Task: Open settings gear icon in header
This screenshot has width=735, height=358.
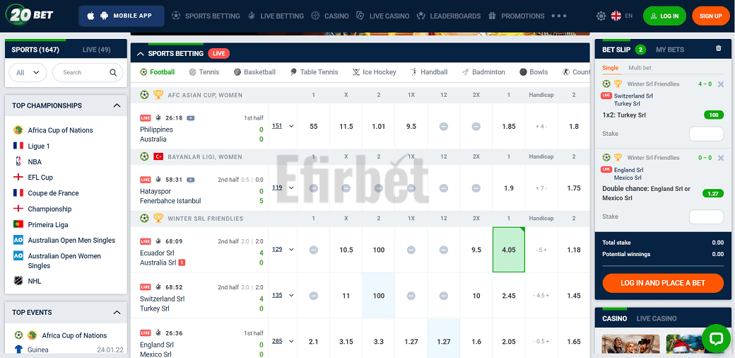Action: [x=601, y=16]
